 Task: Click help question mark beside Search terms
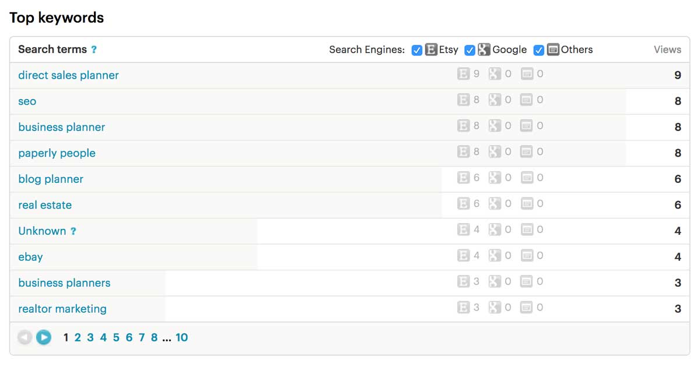94,50
